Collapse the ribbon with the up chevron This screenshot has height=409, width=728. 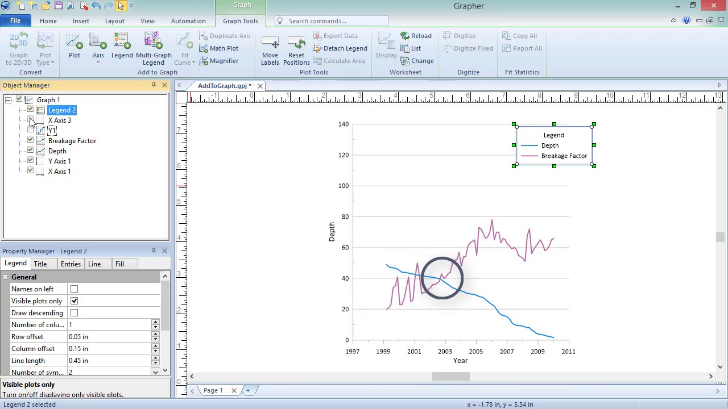673,20
